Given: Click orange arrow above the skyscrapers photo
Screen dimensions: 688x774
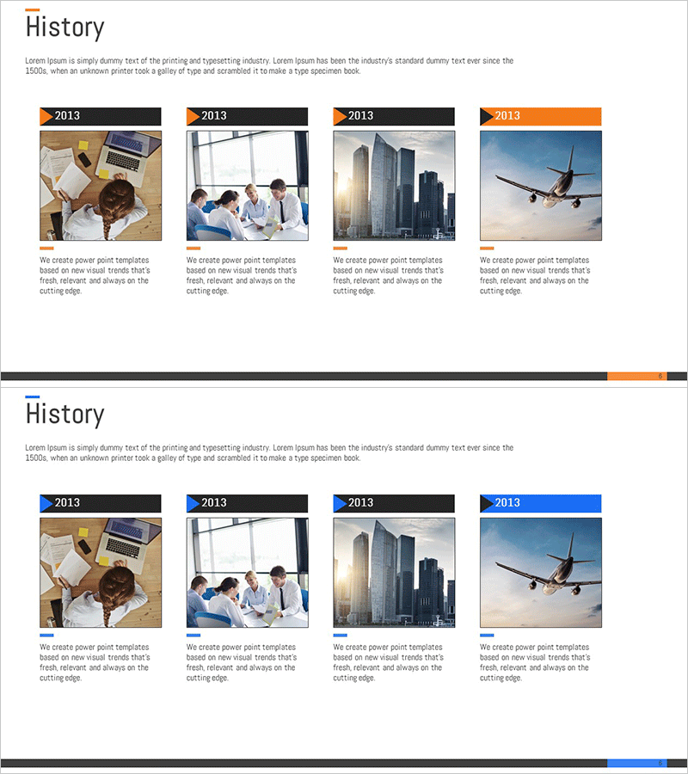Looking at the screenshot, I should [x=340, y=116].
